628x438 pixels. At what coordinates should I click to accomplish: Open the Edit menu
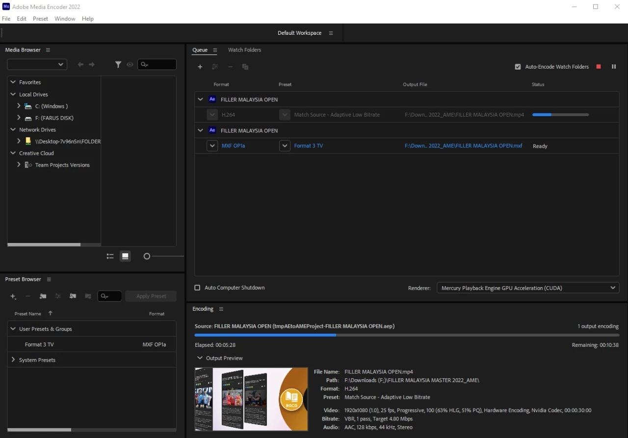(x=22, y=19)
